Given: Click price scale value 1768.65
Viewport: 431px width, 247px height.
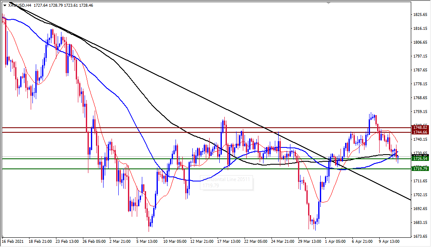Looking at the screenshot, I should (420, 98).
